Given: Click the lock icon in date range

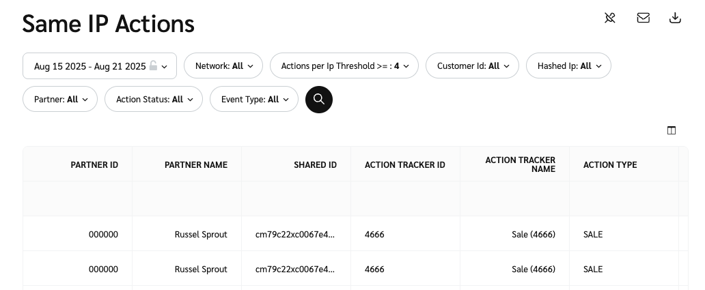Looking at the screenshot, I should (154, 66).
